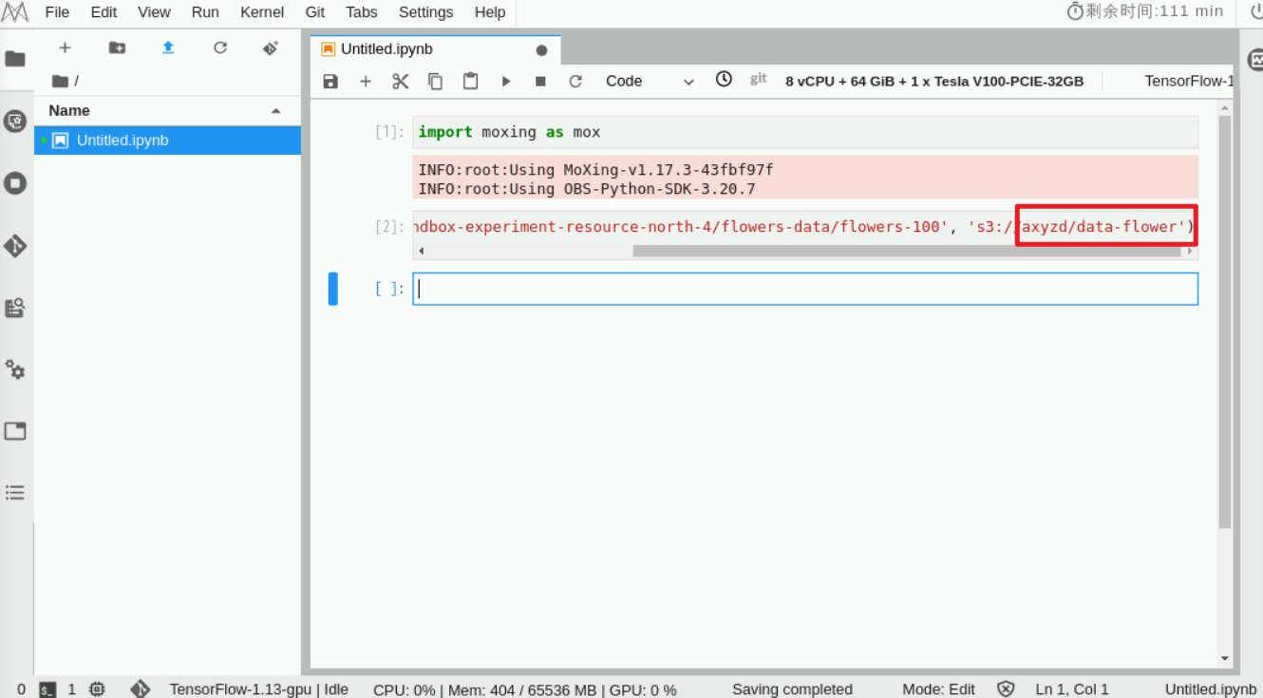Click the kernel chip icon in status bar

coord(97,689)
